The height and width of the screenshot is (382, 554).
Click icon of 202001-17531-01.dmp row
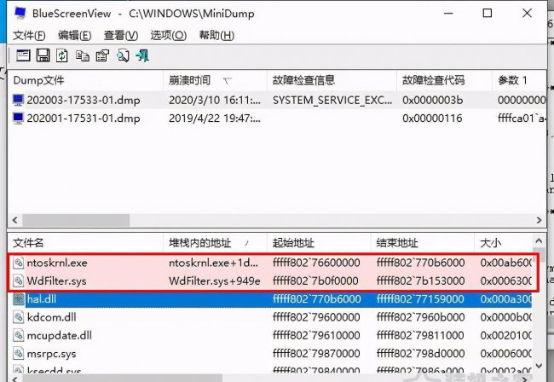pos(18,118)
